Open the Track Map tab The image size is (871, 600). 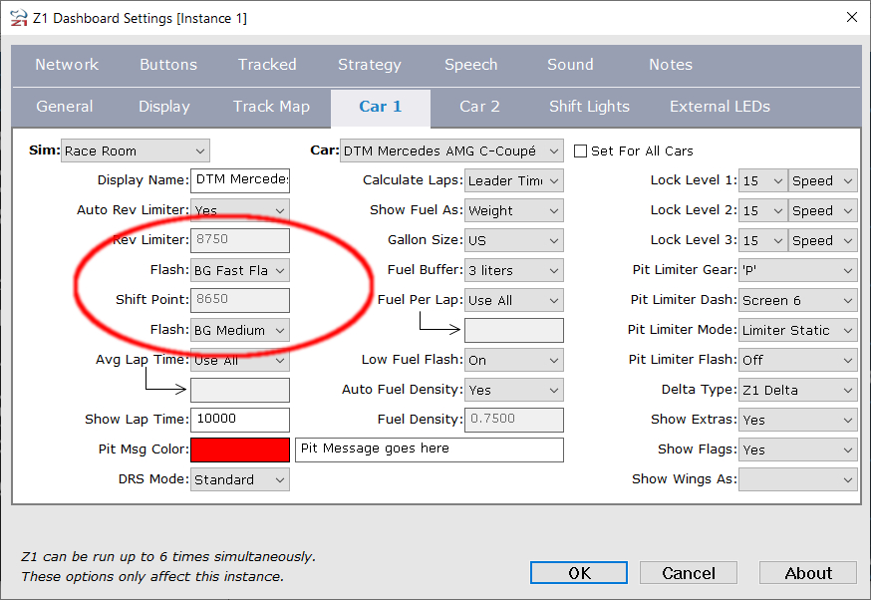tap(271, 106)
